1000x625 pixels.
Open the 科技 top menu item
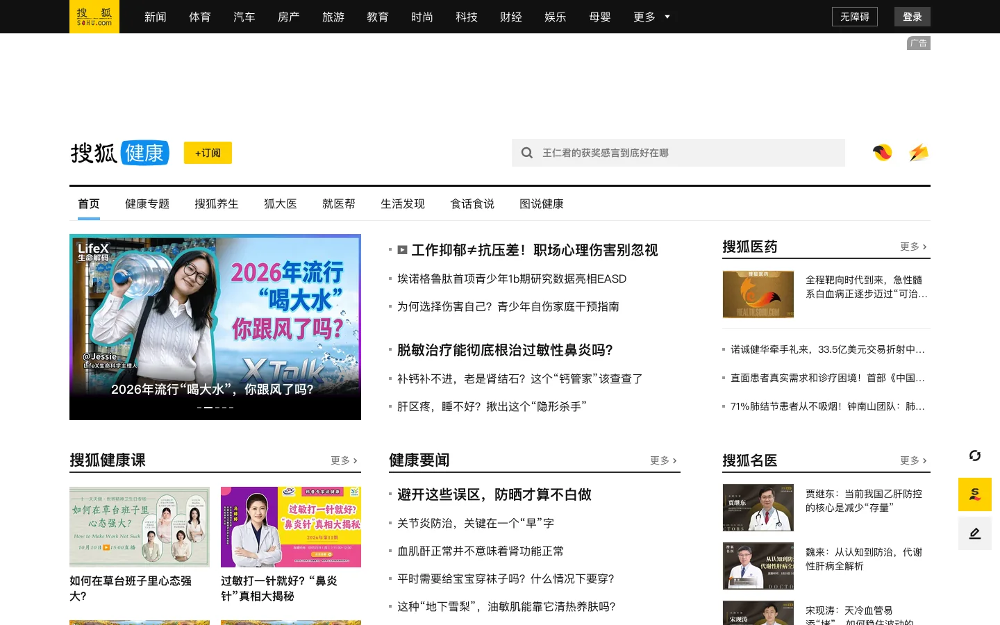[x=467, y=17]
